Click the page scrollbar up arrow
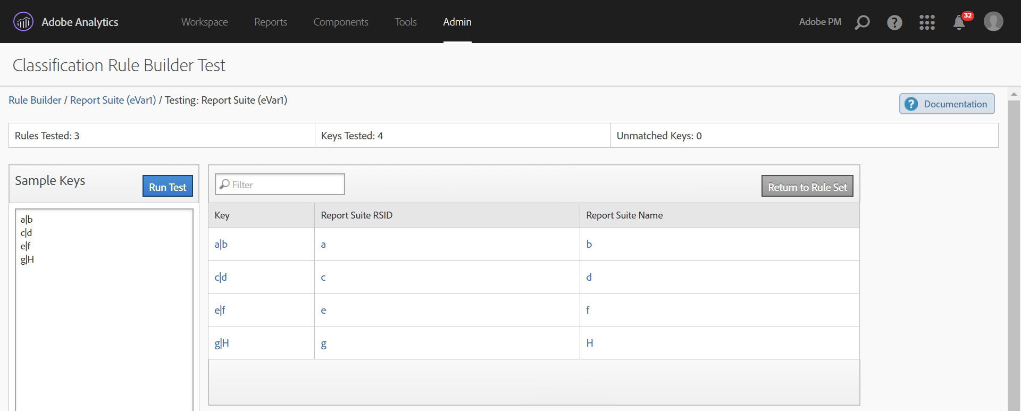The height and width of the screenshot is (411, 1021). point(1014,94)
